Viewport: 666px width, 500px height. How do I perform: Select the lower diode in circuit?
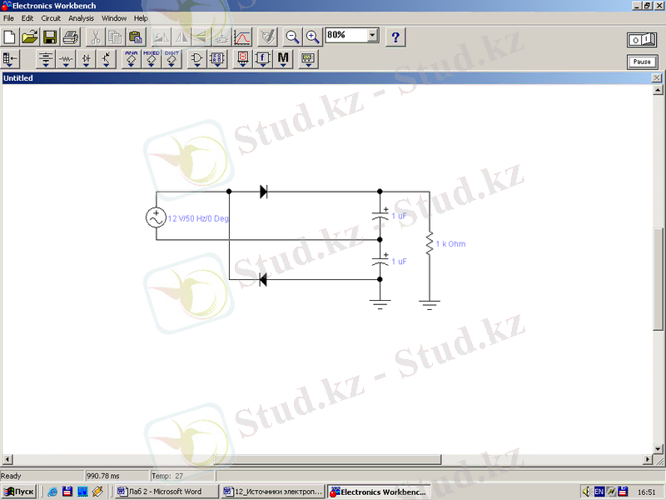click(x=263, y=279)
